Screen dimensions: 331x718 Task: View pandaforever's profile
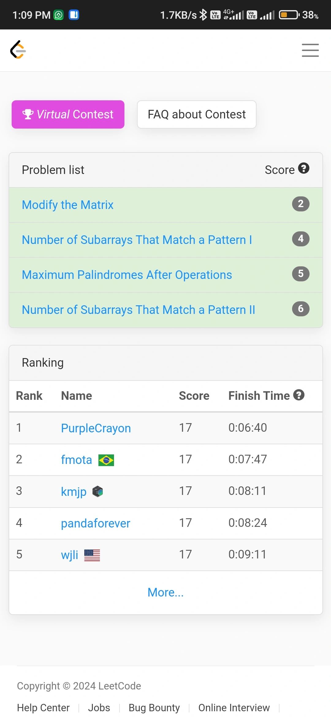click(96, 523)
